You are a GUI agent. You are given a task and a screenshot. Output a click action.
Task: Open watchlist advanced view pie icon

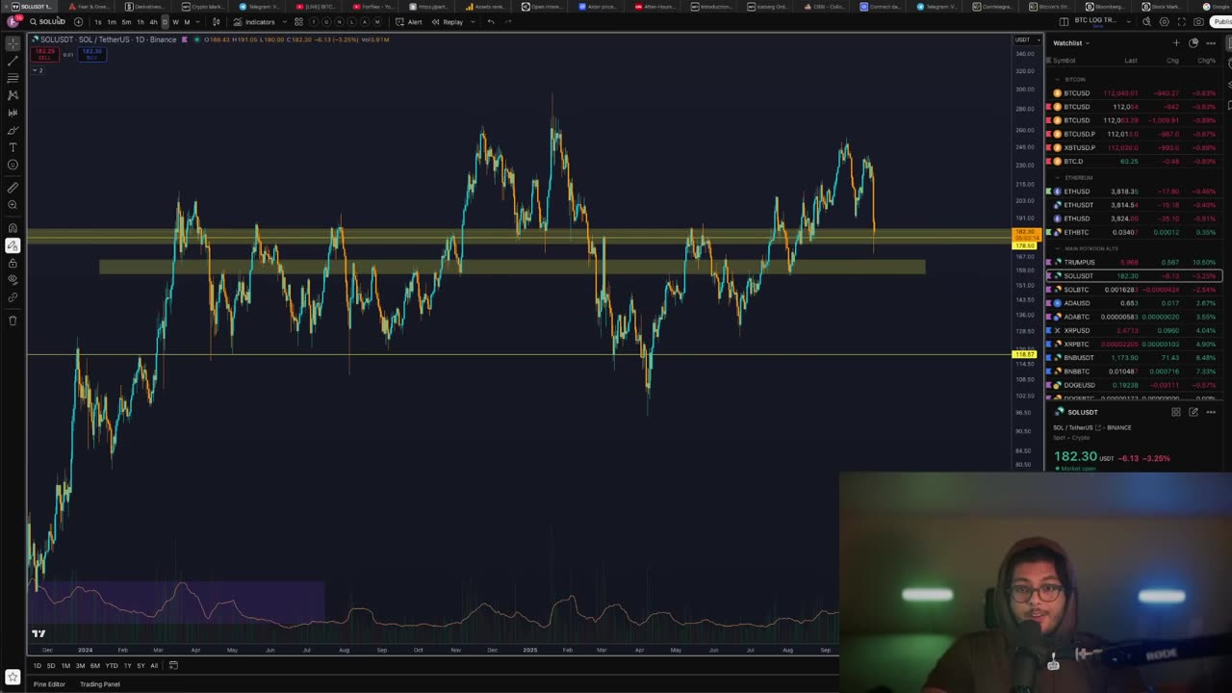pos(1193,43)
